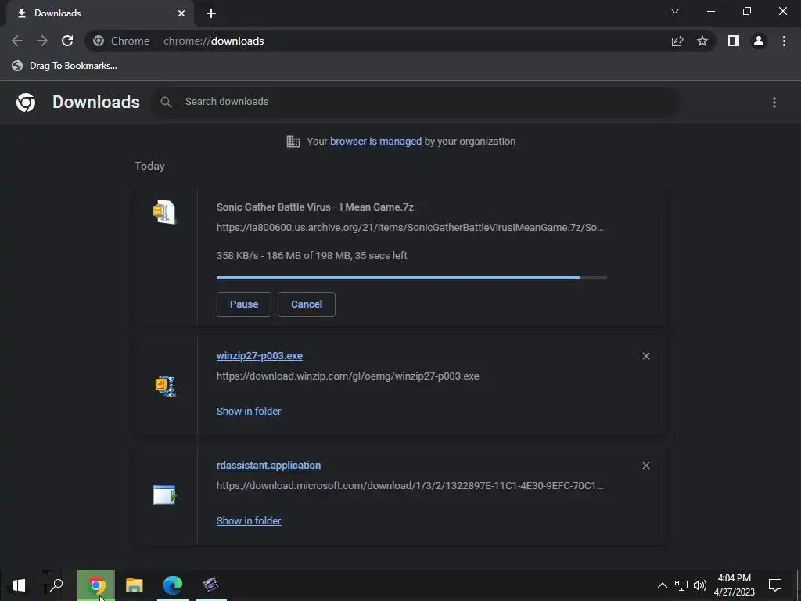Click the Sonic Gather Battle .7z file icon

coord(164,212)
